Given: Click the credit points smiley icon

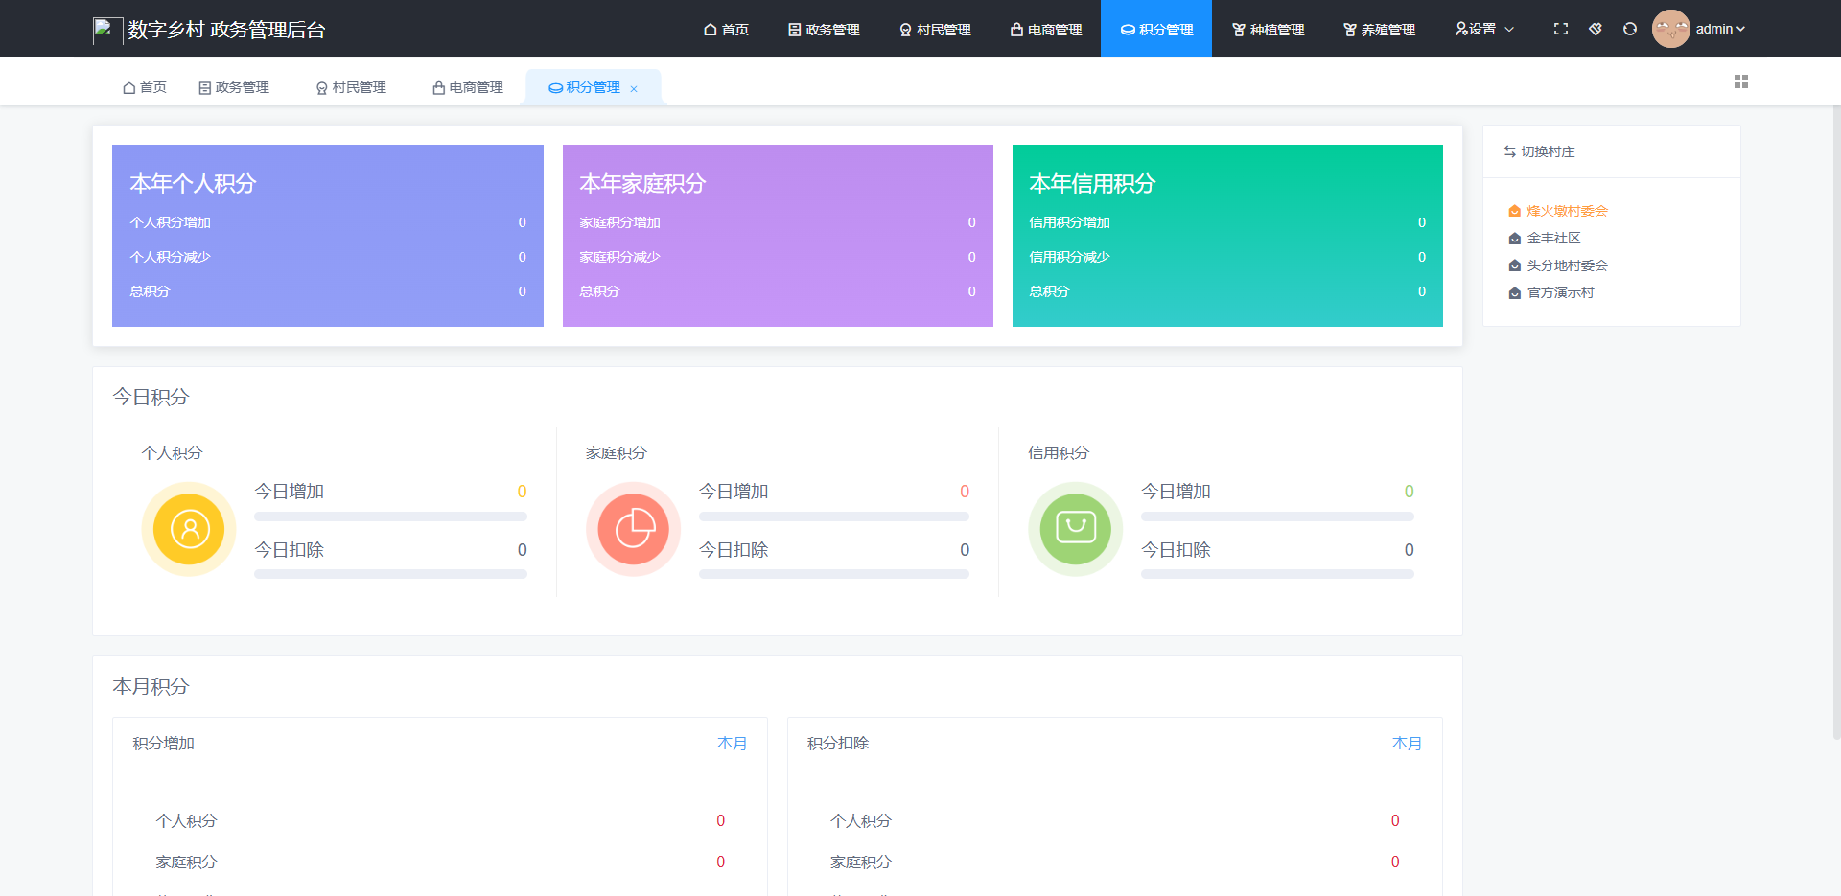Looking at the screenshot, I should [1075, 529].
